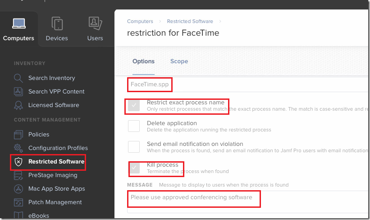Click the MESSAGE section label
Viewport: 370px width, 220px height.
pos(140,185)
